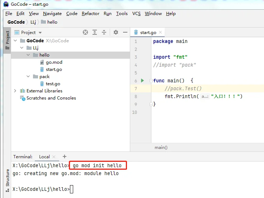
Task: Toggle the Project sidebar tool window button
Action: coord(8,40)
